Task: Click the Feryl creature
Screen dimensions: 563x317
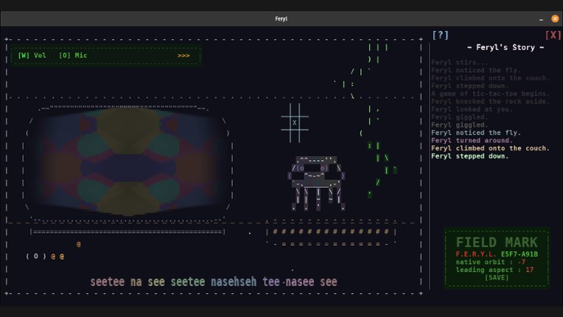Action: [316, 182]
